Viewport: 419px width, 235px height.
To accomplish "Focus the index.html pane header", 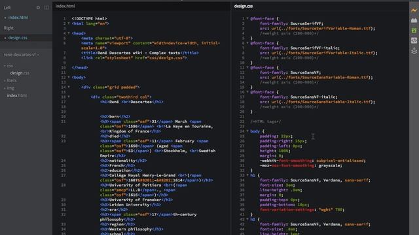I will click(x=65, y=6).
